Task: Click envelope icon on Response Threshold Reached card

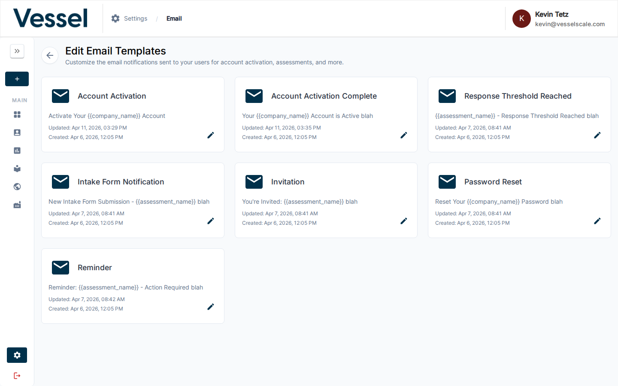Action: click(447, 96)
